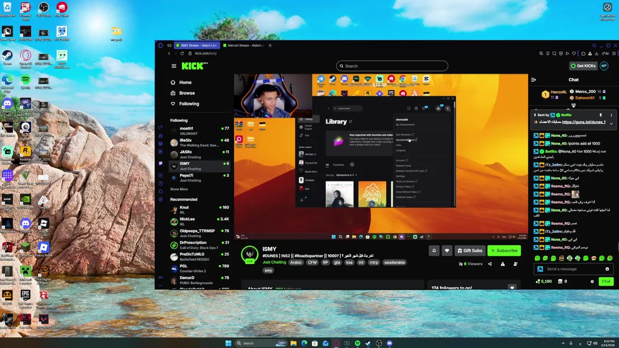
Task: Open the Kick hamburger menu
Action: coord(174,66)
